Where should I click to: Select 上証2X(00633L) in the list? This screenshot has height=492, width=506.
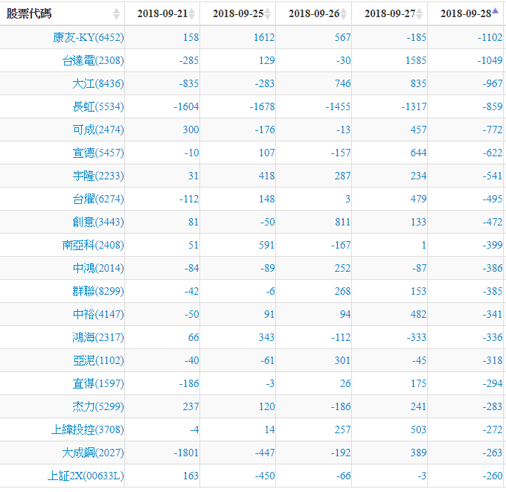click(x=86, y=476)
